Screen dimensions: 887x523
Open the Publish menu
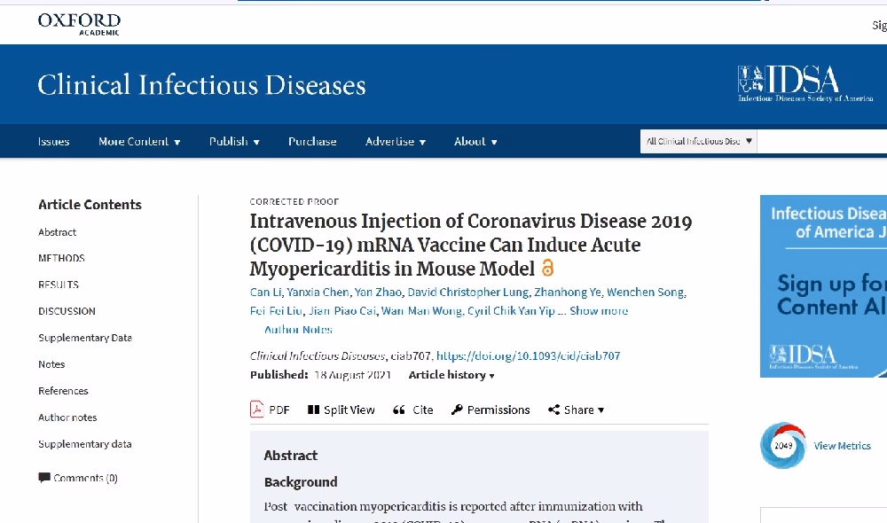click(234, 141)
